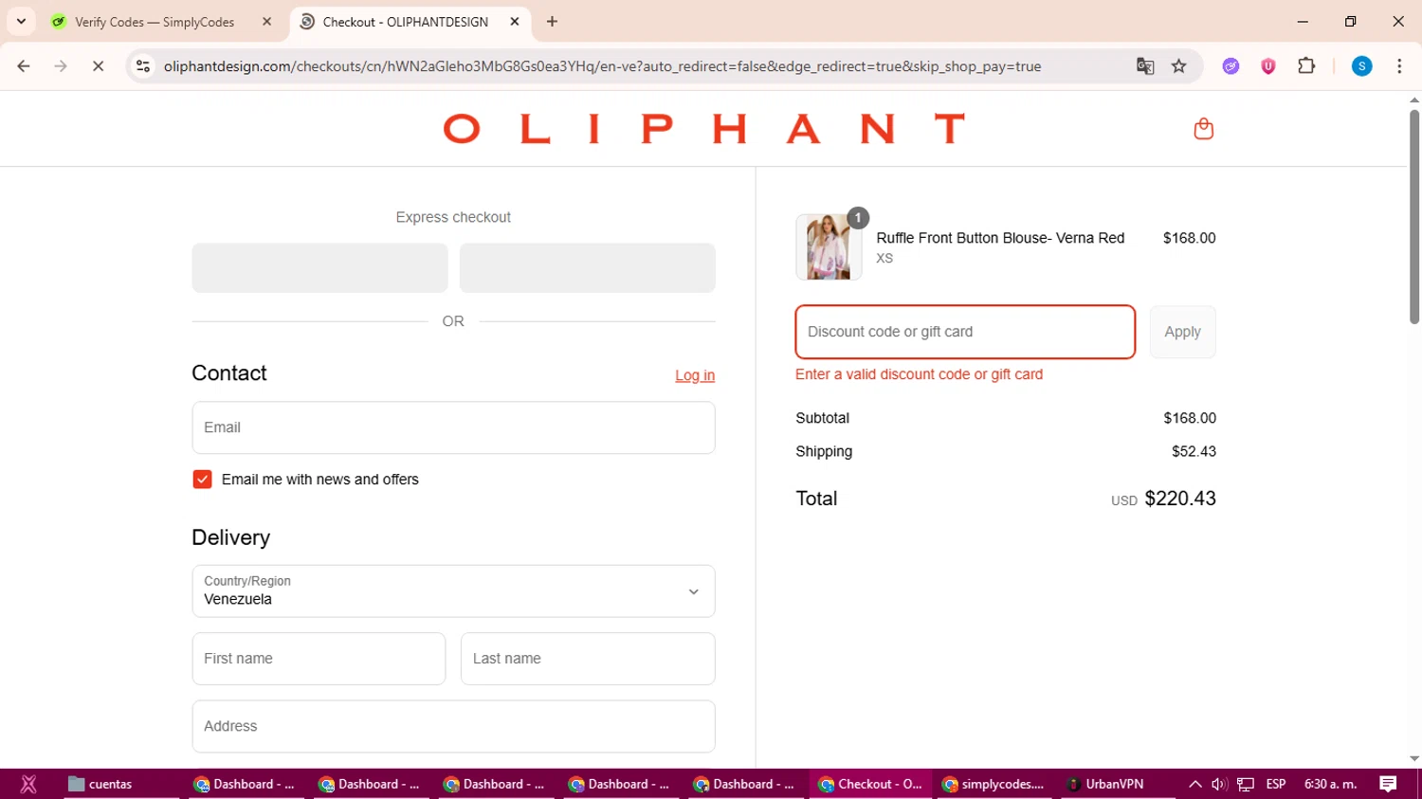
Task: Click the Log in link
Action: tap(695, 375)
